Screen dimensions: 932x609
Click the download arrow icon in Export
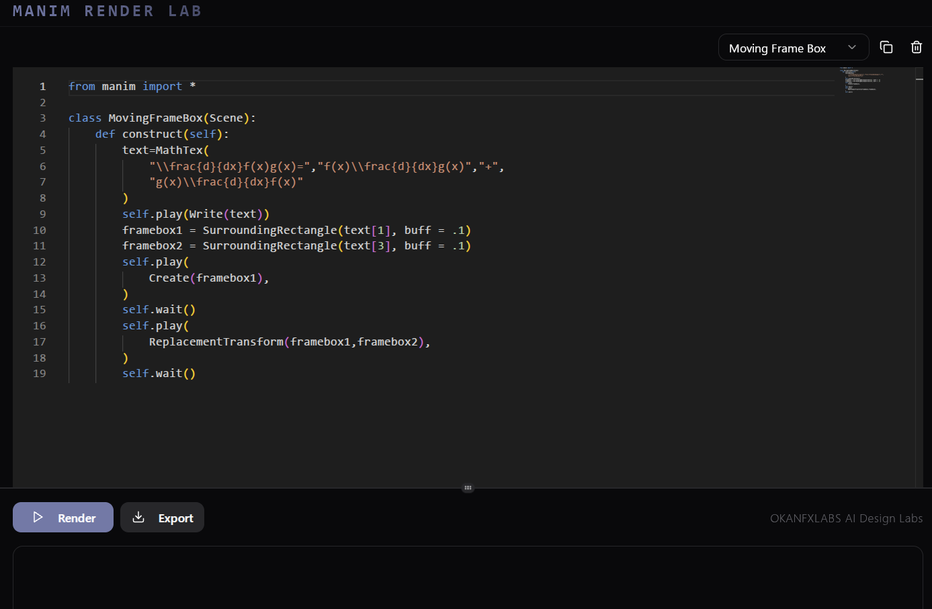click(138, 518)
